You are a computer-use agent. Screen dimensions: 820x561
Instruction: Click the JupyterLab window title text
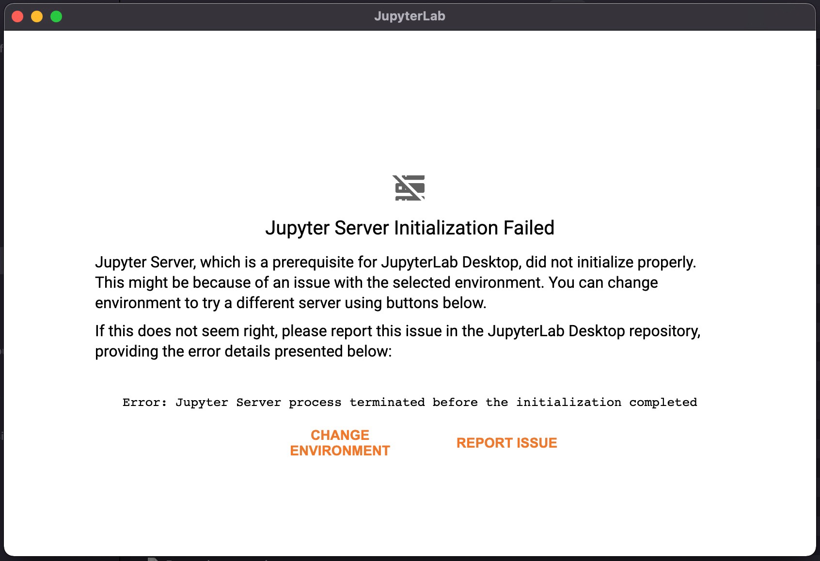(410, 16)
